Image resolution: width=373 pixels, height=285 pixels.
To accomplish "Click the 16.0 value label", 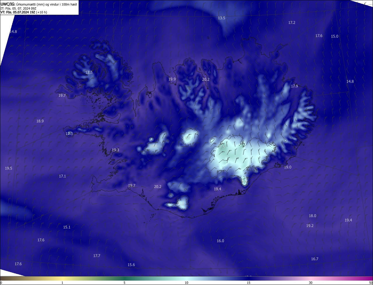I will (220, 241).
